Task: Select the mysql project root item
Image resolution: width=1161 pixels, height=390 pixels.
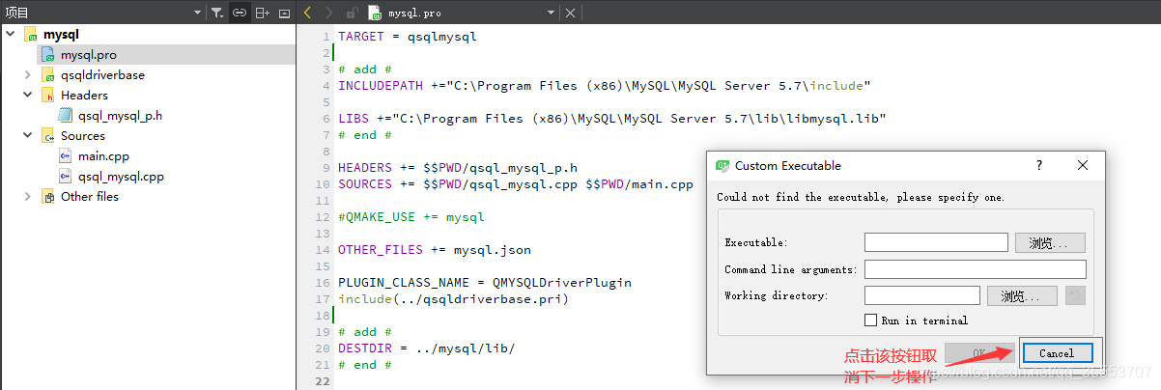Action: point(61,34)
